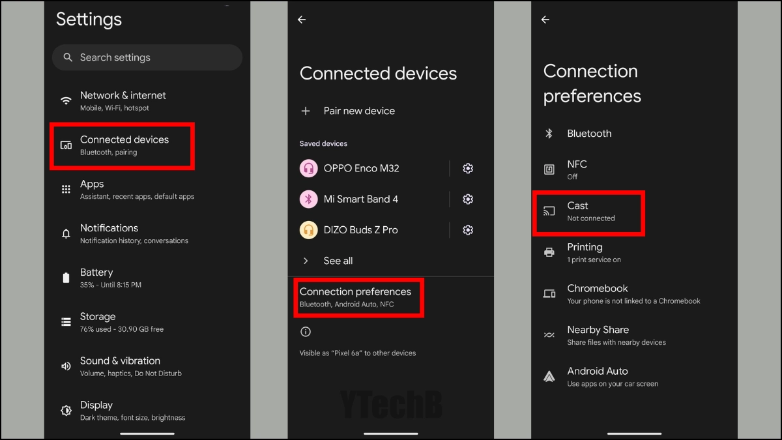Click the Sound & vibration speaker icon
Image resolution: width=782 pixels, height=440 pixels.
pyautogui.click(x=66, y=366)
